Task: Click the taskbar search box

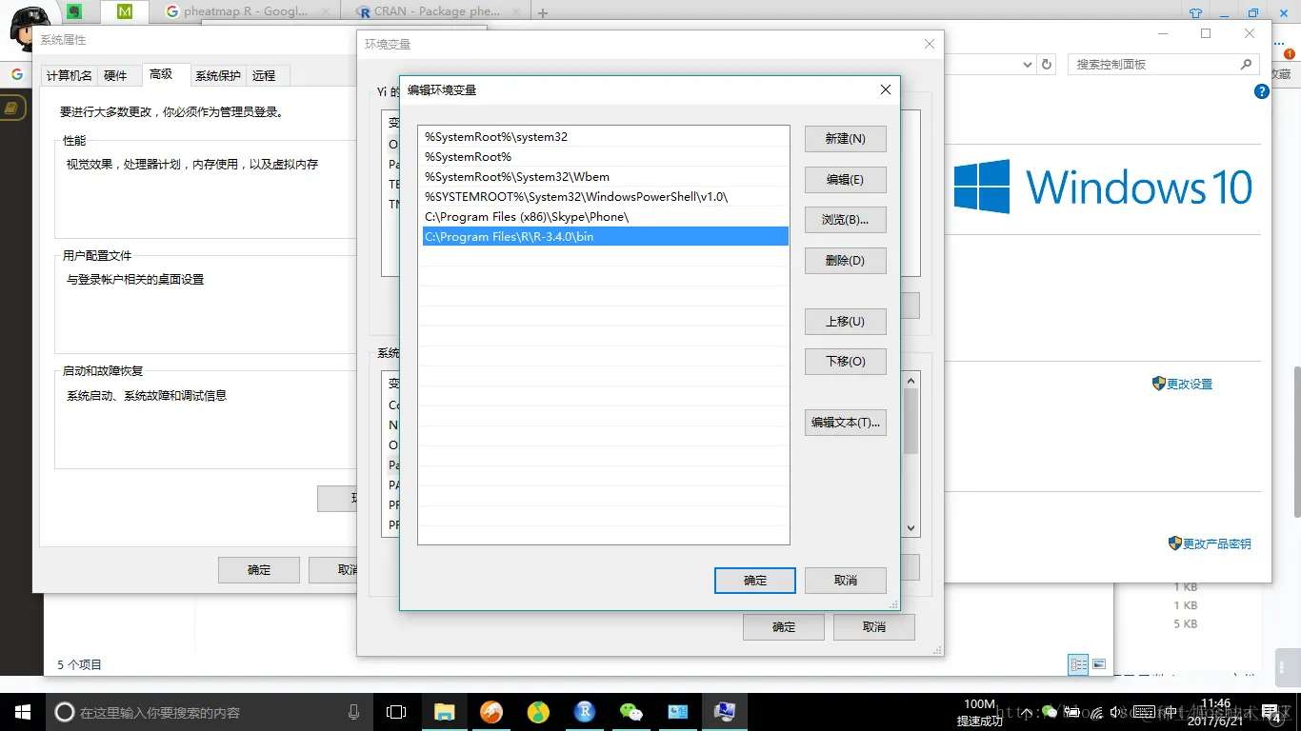Action: pyautogui.click(x=210, y=712)
